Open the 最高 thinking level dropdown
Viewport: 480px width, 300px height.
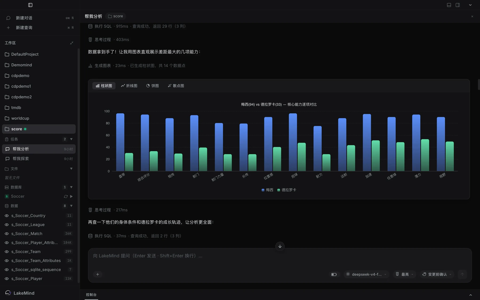tap(404, 274)
